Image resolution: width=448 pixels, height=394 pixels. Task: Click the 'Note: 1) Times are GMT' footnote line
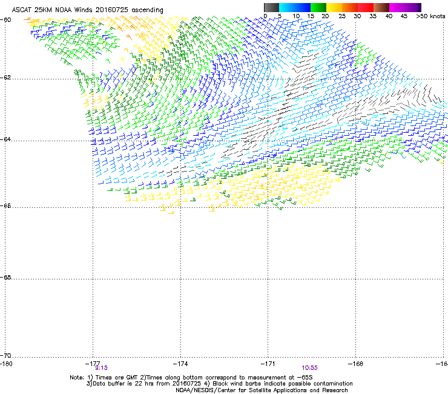(x=191, y=378)
